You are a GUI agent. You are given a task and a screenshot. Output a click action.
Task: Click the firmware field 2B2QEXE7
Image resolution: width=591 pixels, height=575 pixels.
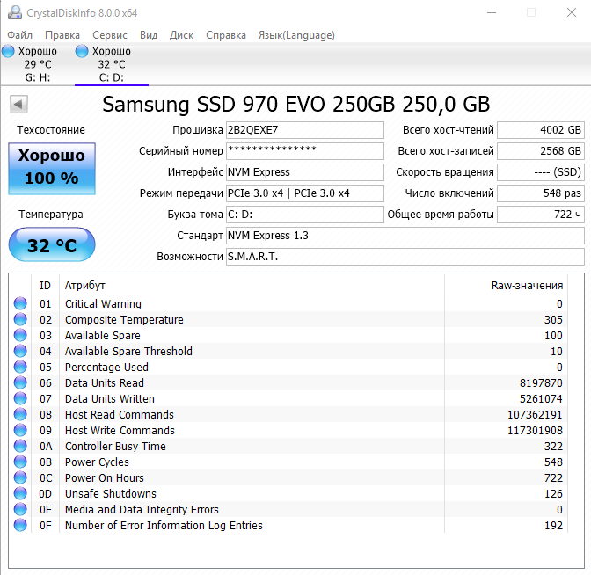305,130
